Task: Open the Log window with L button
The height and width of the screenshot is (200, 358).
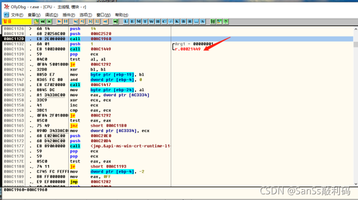Action: [x=126, y=22]
